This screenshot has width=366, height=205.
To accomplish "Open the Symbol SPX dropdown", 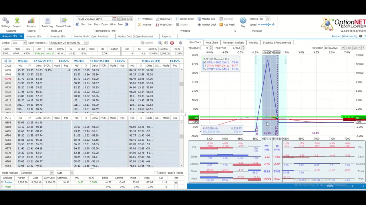I will click(25, 43).
